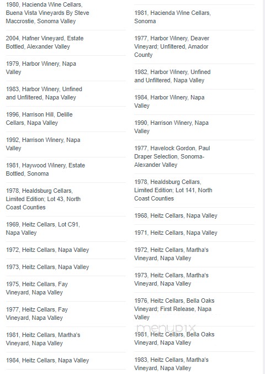Select 1981 Hacienda Wine Cellars Sonoma item

click(173, 17)
